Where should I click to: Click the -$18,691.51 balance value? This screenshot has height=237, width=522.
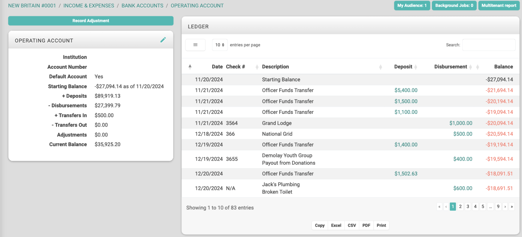499,188
